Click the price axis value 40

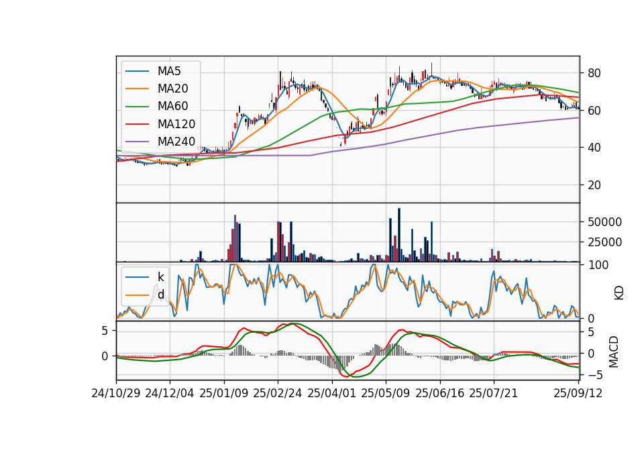coord(594,148)
